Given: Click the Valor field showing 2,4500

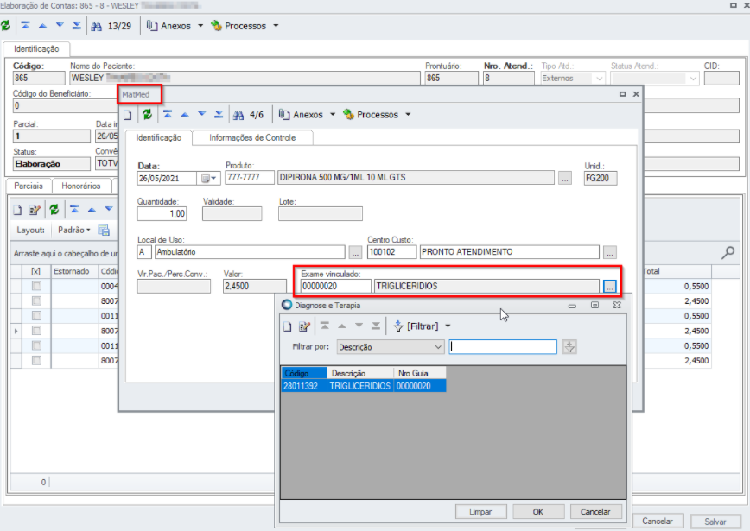Looking at the screenshot, I should [254, 287].
